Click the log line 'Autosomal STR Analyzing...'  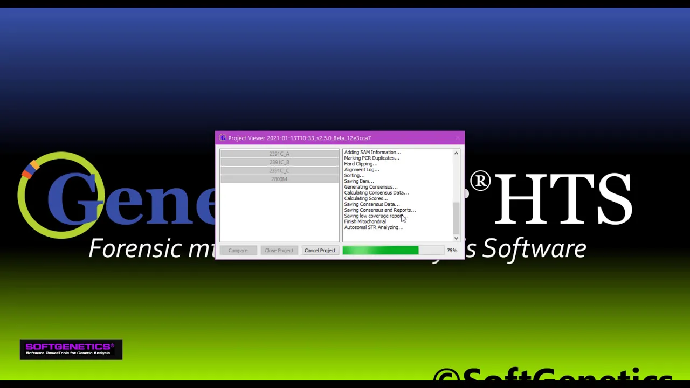point(374,227)
